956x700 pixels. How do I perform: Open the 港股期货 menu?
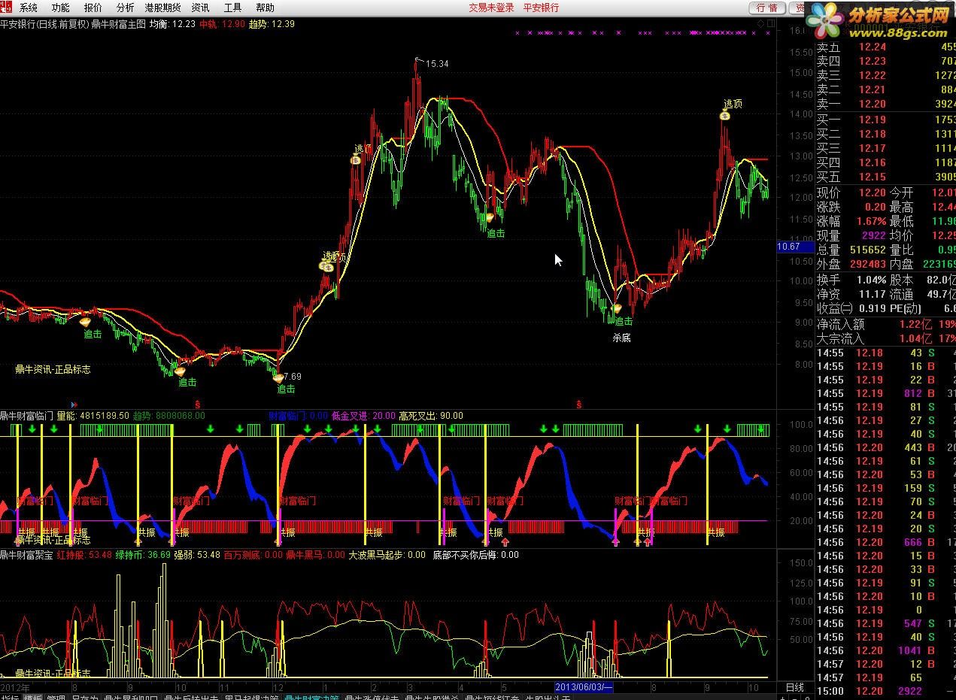[163, 8]
